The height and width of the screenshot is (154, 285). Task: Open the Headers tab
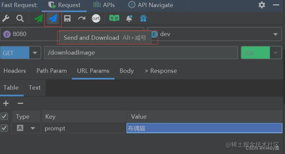point(15,71)
